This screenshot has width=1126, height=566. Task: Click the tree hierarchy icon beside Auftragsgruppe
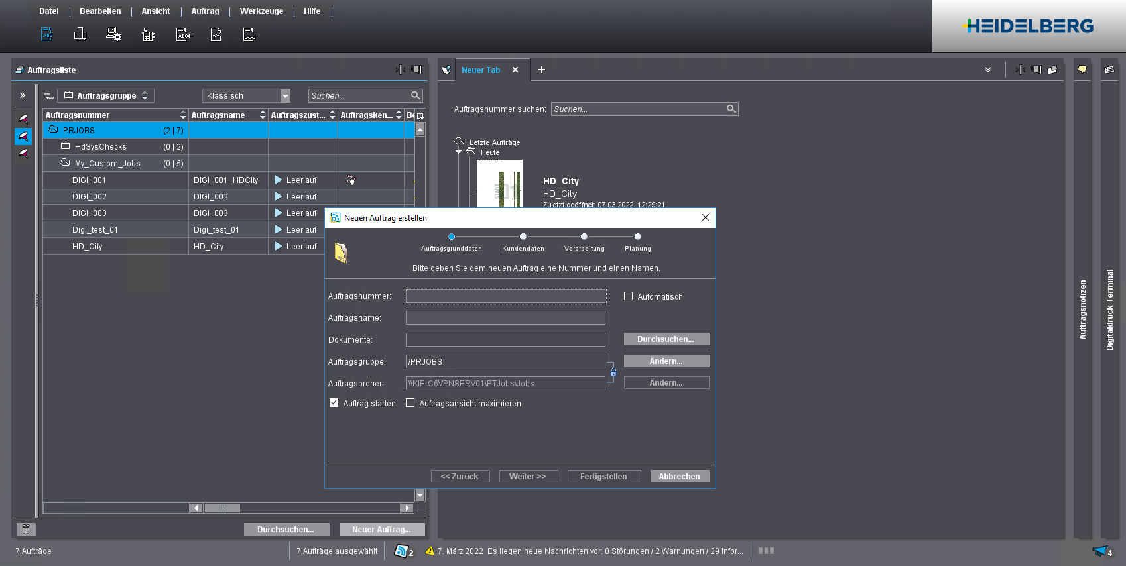click(x=49, y=96)
